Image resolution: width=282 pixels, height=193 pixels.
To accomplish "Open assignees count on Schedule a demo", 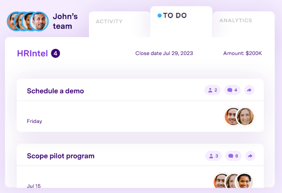I will click(213, 90).
